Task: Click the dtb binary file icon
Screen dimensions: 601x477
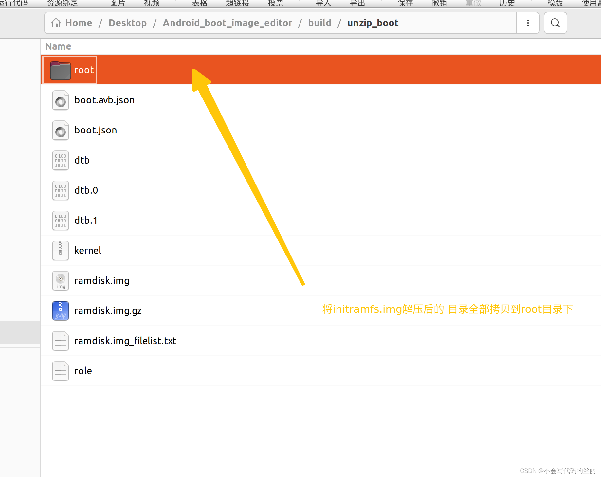Action: [x=61, y=160]
